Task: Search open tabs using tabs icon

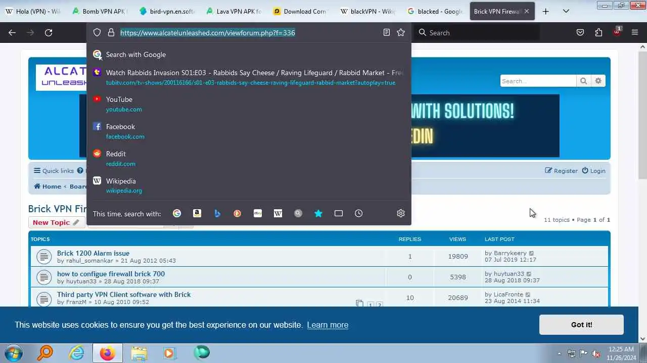Action: click(x=339, y=214)
